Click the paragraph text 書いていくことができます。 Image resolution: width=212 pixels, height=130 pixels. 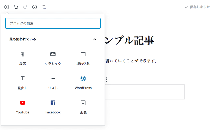(131, 61)
